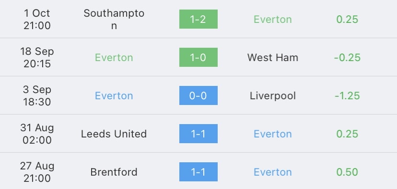Select the 0.50 handicap value
The image size is (397, 189).
point(347,172)
